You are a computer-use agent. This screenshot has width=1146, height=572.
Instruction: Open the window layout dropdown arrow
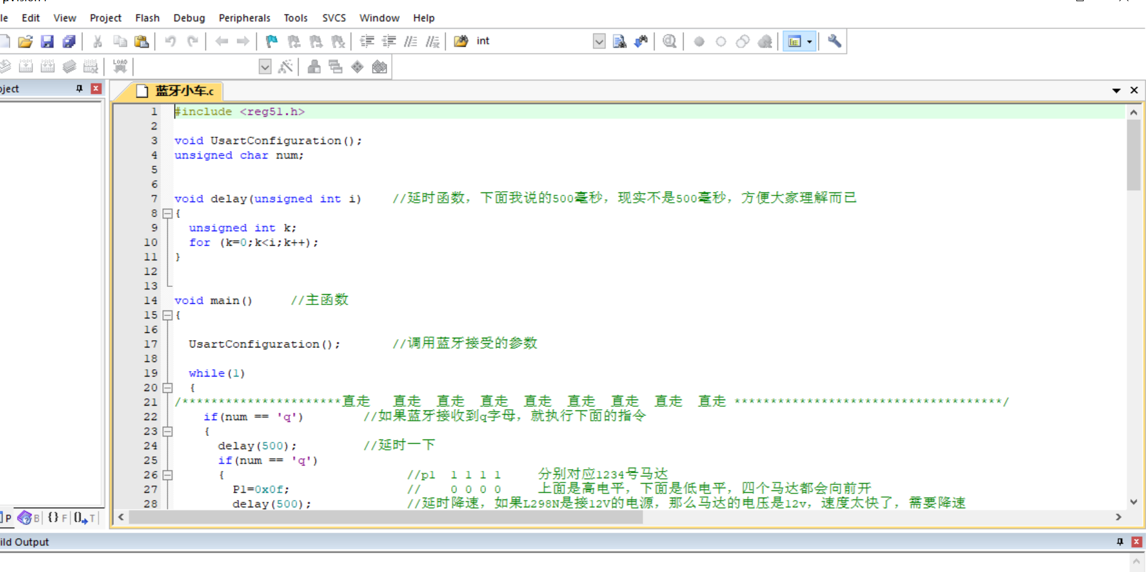(x=809, y=41)
